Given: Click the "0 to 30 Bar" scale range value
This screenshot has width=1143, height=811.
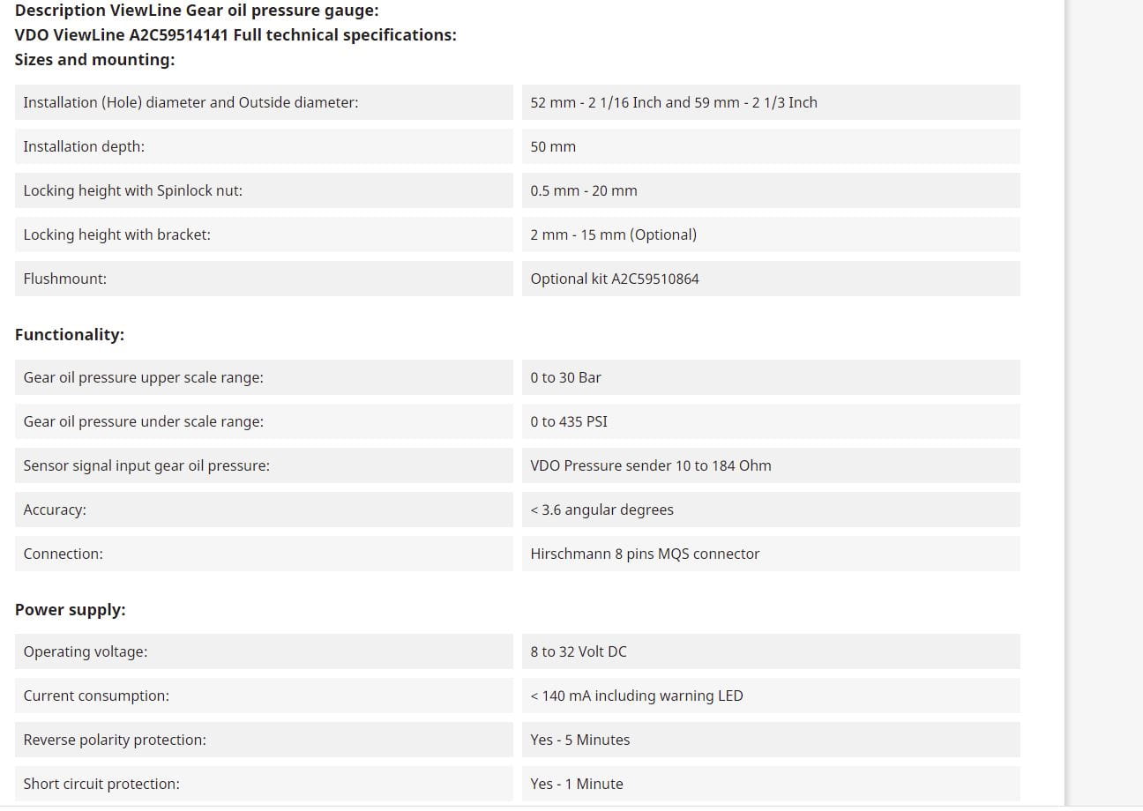Looking at the screenshot, I should (565, 377).
